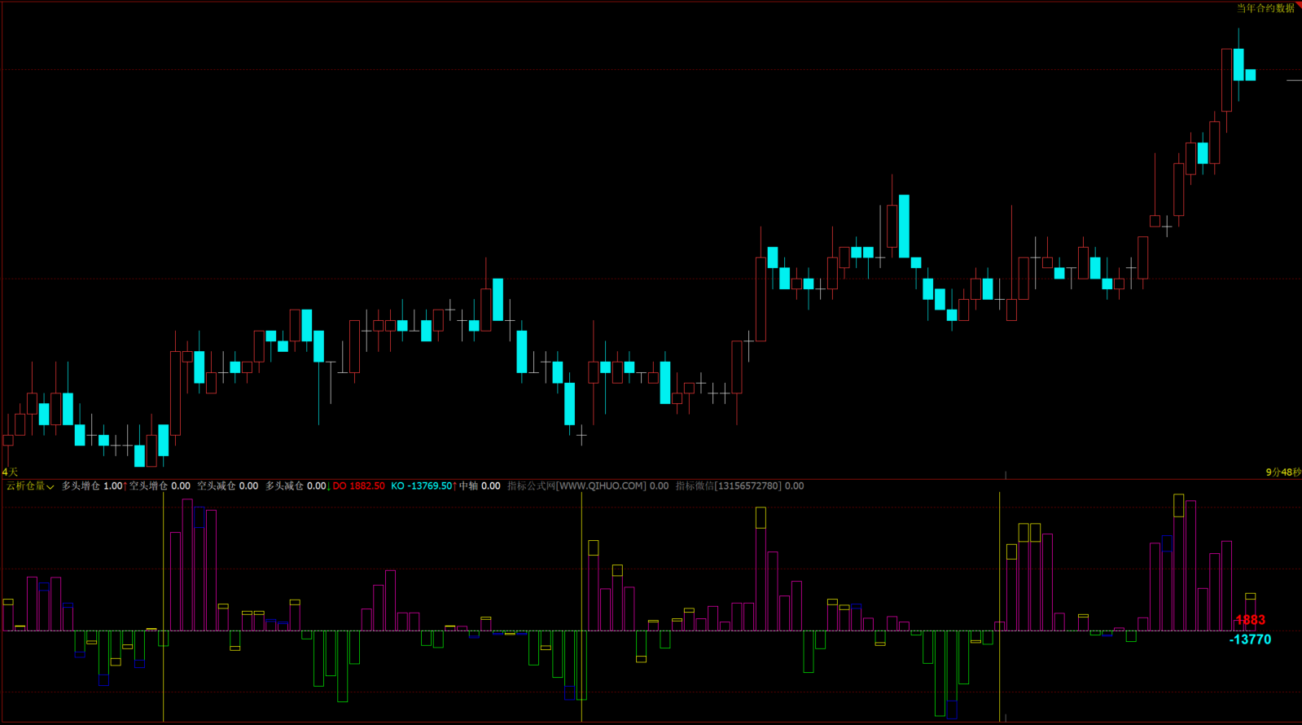Select the 中轴 0.00 value
The image size is (1302, 725).
480,486
